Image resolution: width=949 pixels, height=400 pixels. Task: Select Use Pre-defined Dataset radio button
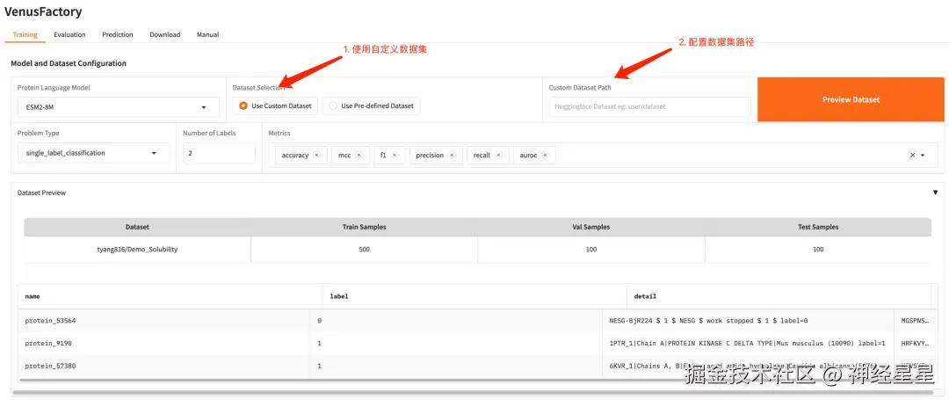[371, 105]
